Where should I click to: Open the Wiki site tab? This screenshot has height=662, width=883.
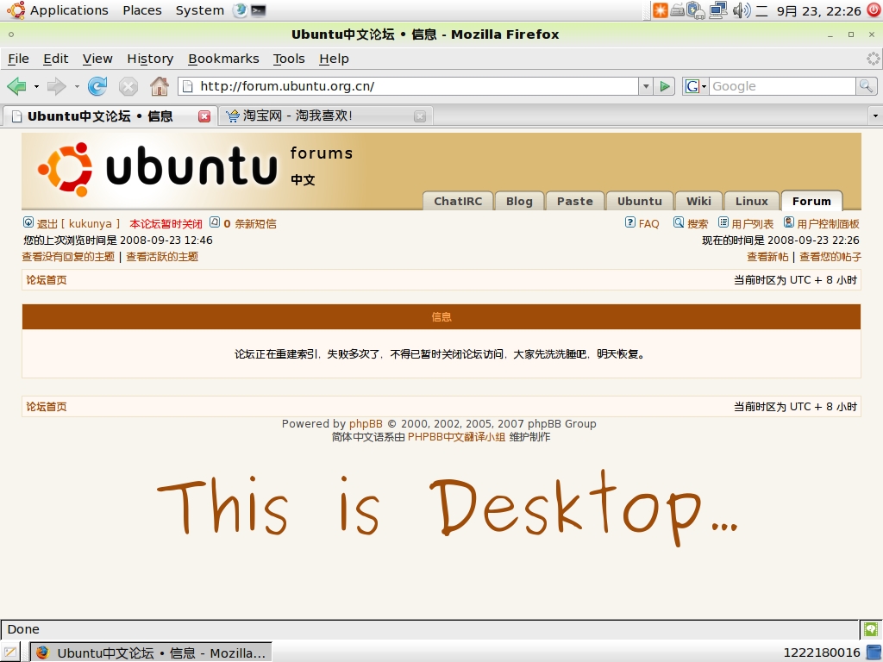[698, 201]
